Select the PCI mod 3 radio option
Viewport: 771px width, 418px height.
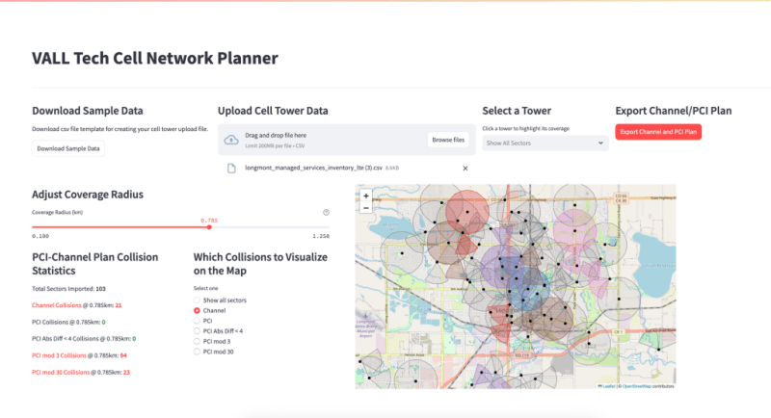click(x=198, y=341)
